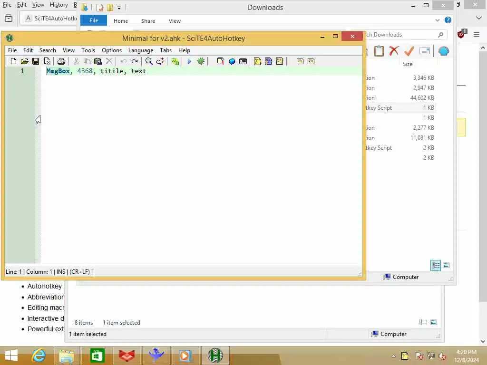Redo the edit with the redo arrow
The image size is (487, 365).
[x=135, y=61]
